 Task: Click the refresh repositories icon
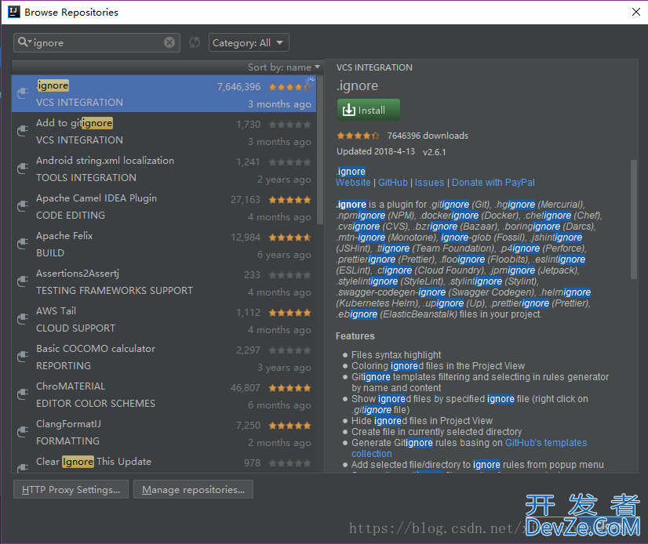[195, 42]
